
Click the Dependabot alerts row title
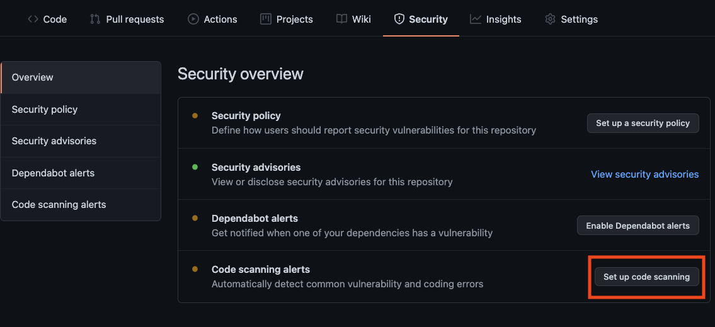point(255,219)
